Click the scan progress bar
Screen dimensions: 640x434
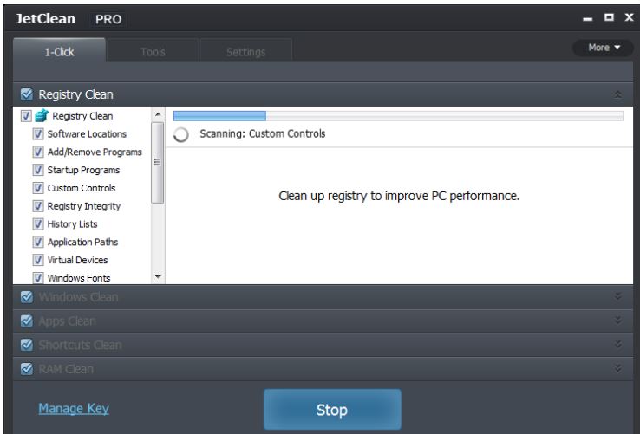(398, 116)
